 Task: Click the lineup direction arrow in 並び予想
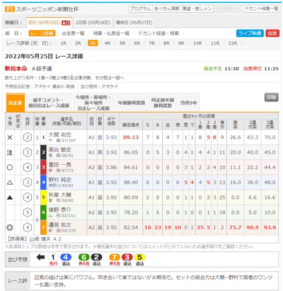click(x=41, y=257)
